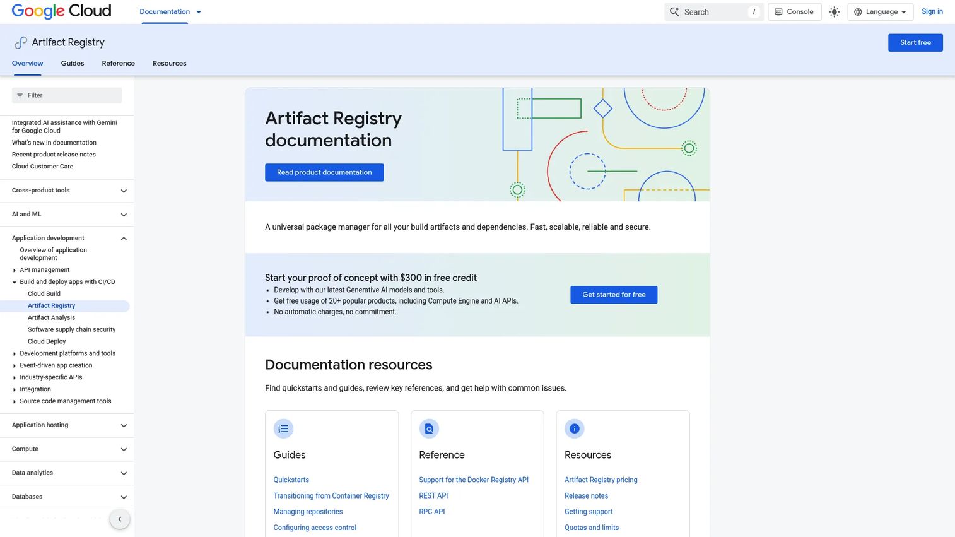Screen dimensions: 955x537
Task: Open Artifact Registry pricing link
Action: point(601,480)
